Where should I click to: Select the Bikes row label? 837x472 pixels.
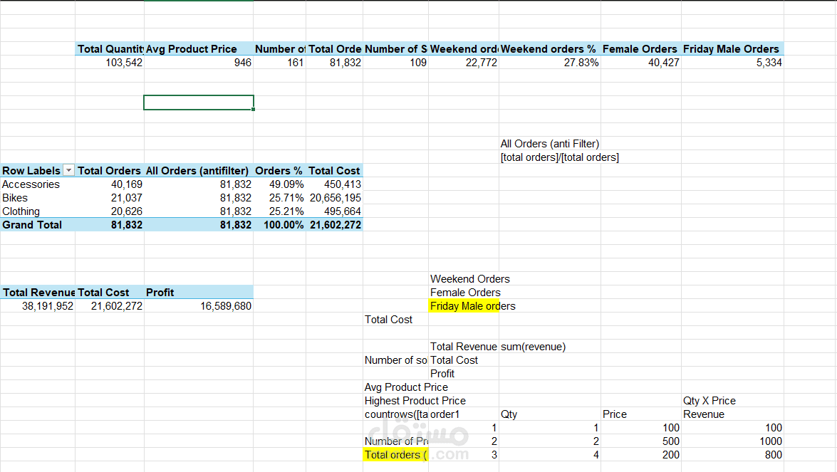point(37,198)
